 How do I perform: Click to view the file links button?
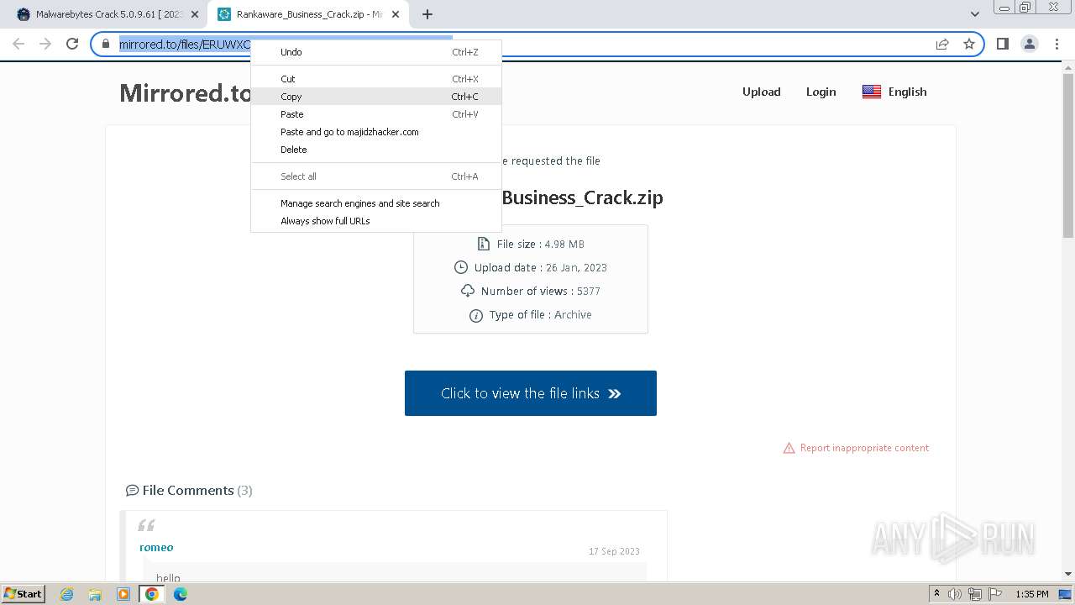531,393
